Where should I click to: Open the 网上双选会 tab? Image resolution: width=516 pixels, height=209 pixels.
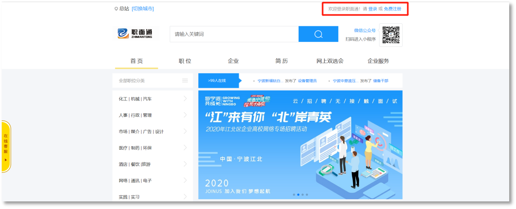[330, 61]
